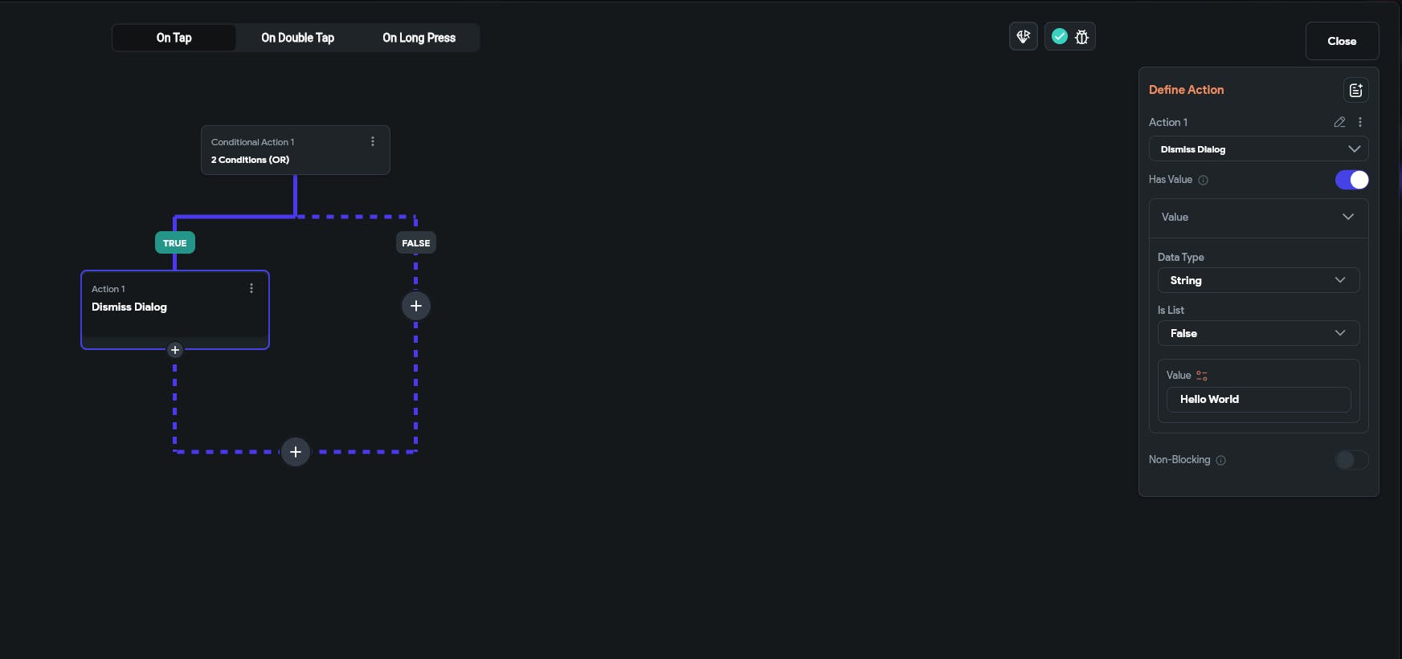This screenshot has width=1402, height=659.
Task: Click the green checkmark status icon
Action: tap(1060, 37)
